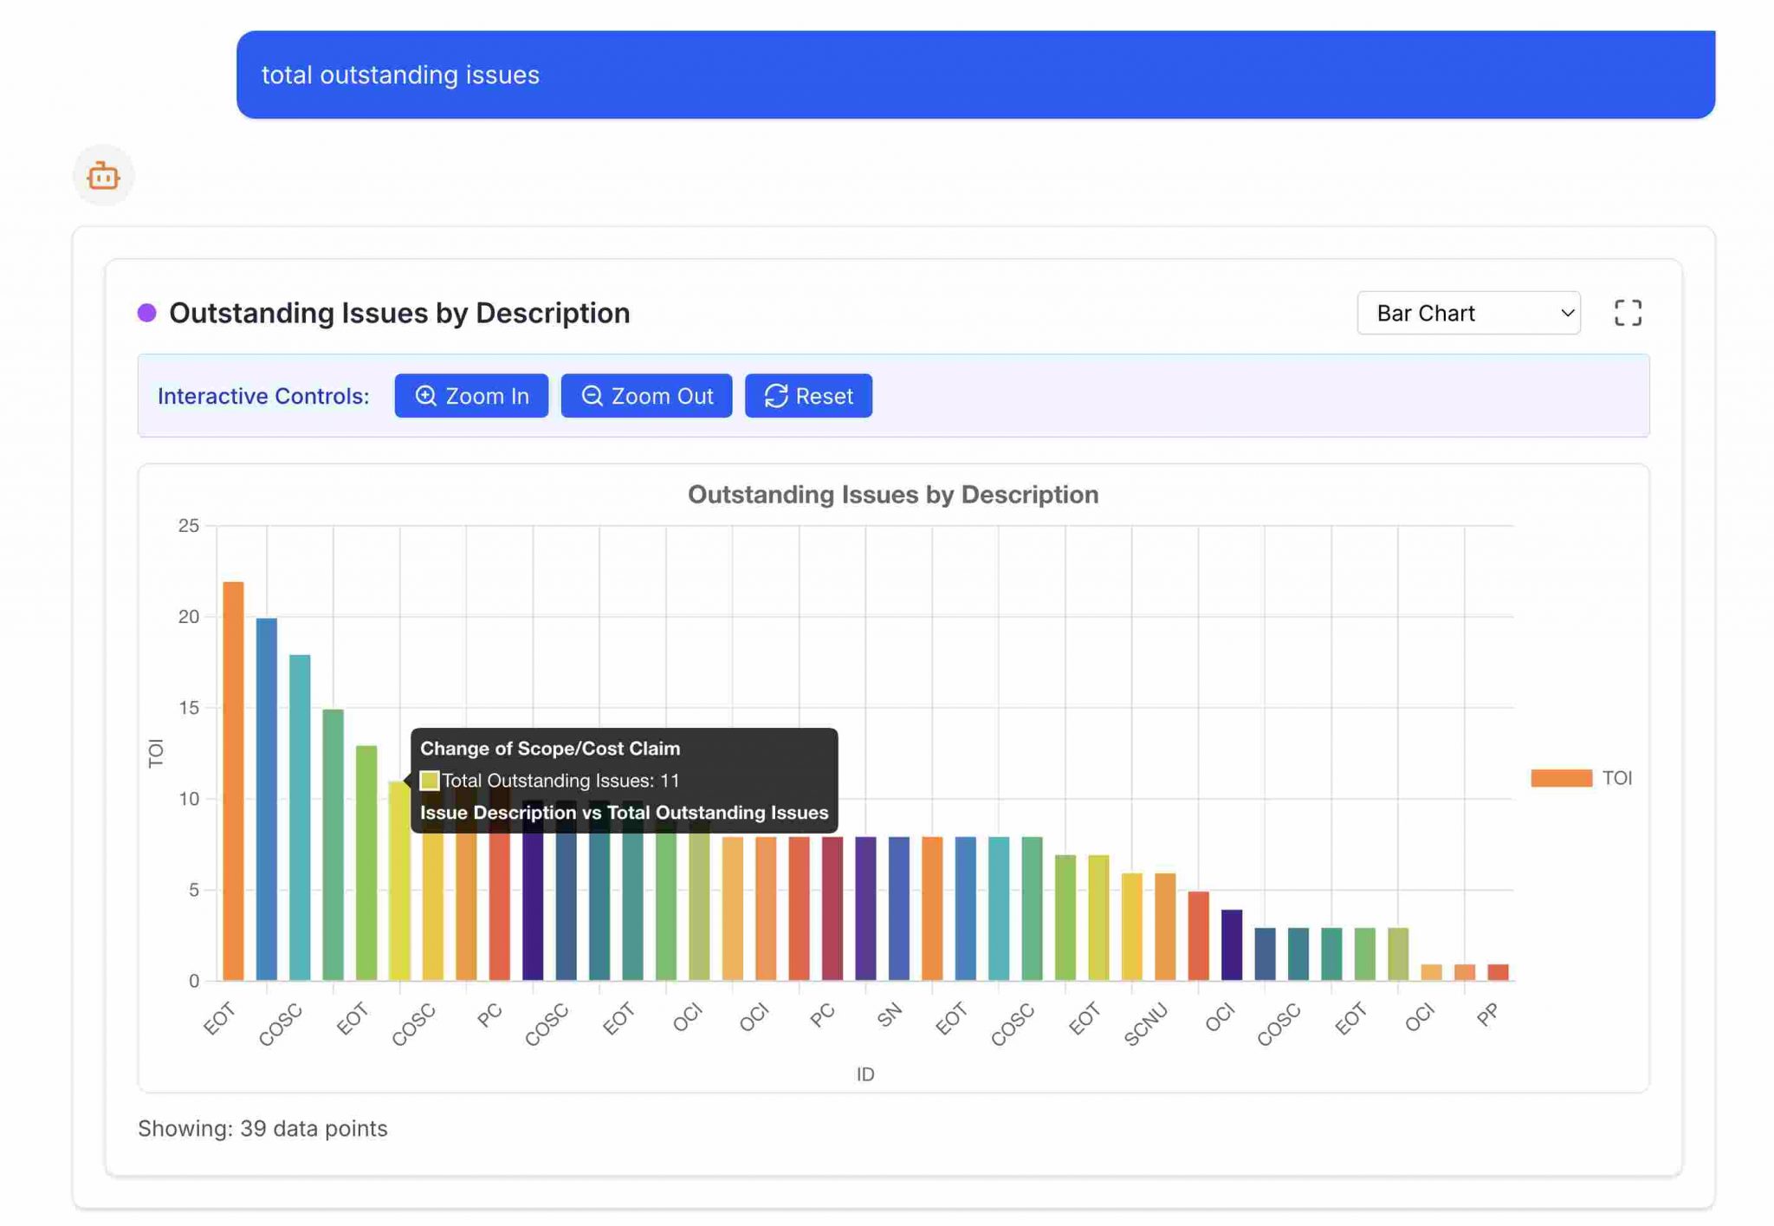Click the orange TOI legend swatch
Image resolution: width=1774 pixels, height=1226 pixels.
(x=1561, y=777)
